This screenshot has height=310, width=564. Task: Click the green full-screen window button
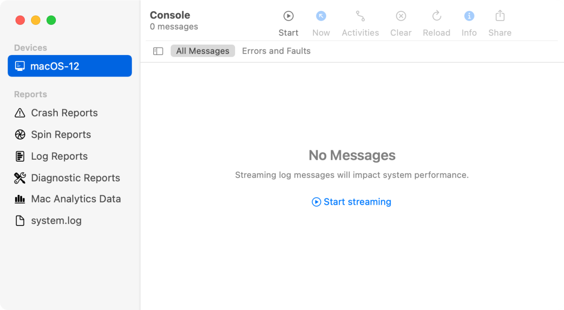click(x=51, y=20)
